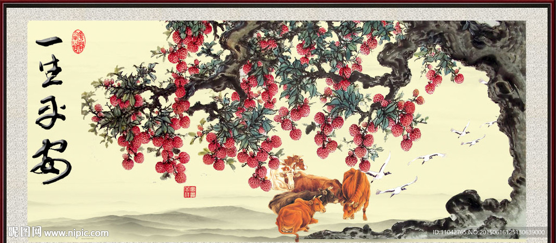
Task: Click the calligraphy character 一 at top
Action: coord(49,42)
